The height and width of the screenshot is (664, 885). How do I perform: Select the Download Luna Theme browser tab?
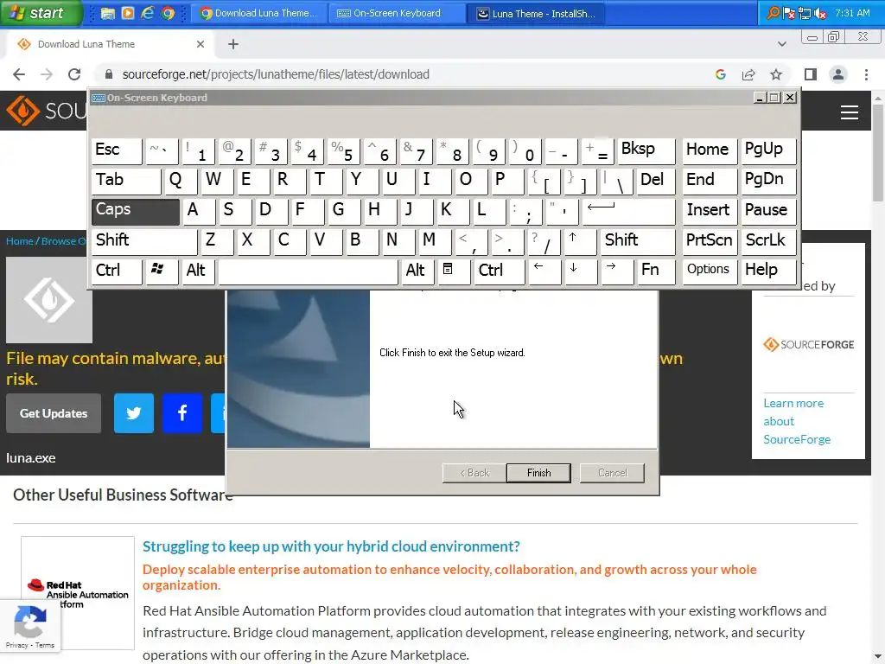pos(110,44)
